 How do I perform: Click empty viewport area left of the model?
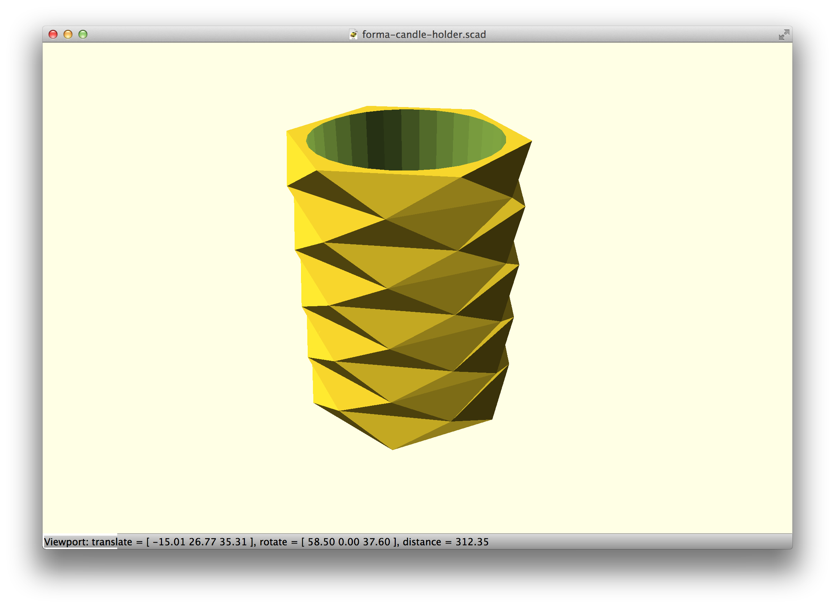tap(164, 283)
